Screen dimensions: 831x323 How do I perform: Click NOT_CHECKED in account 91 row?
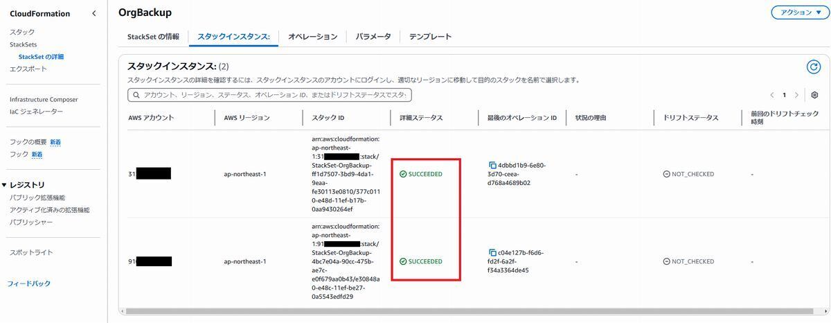coord(688,261)
